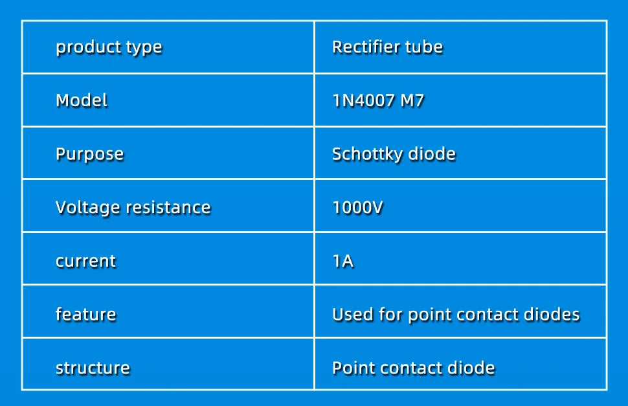
Task: Click the 'structure' row label
Action: pos(93,368)
